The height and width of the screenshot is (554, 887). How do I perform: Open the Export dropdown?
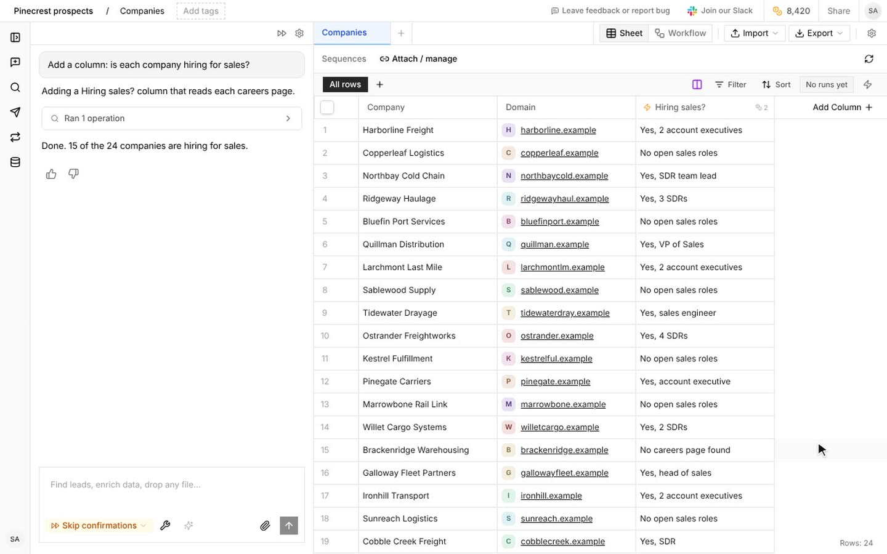pyautogui.click(x=819, y=33)
